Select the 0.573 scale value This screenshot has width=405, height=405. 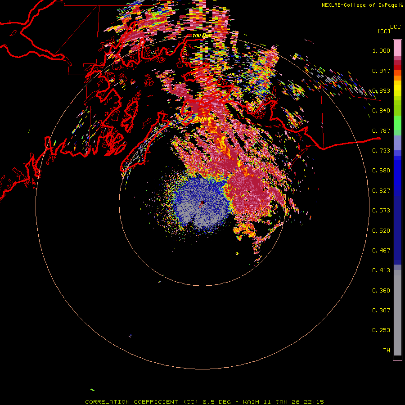coord(381,211)
